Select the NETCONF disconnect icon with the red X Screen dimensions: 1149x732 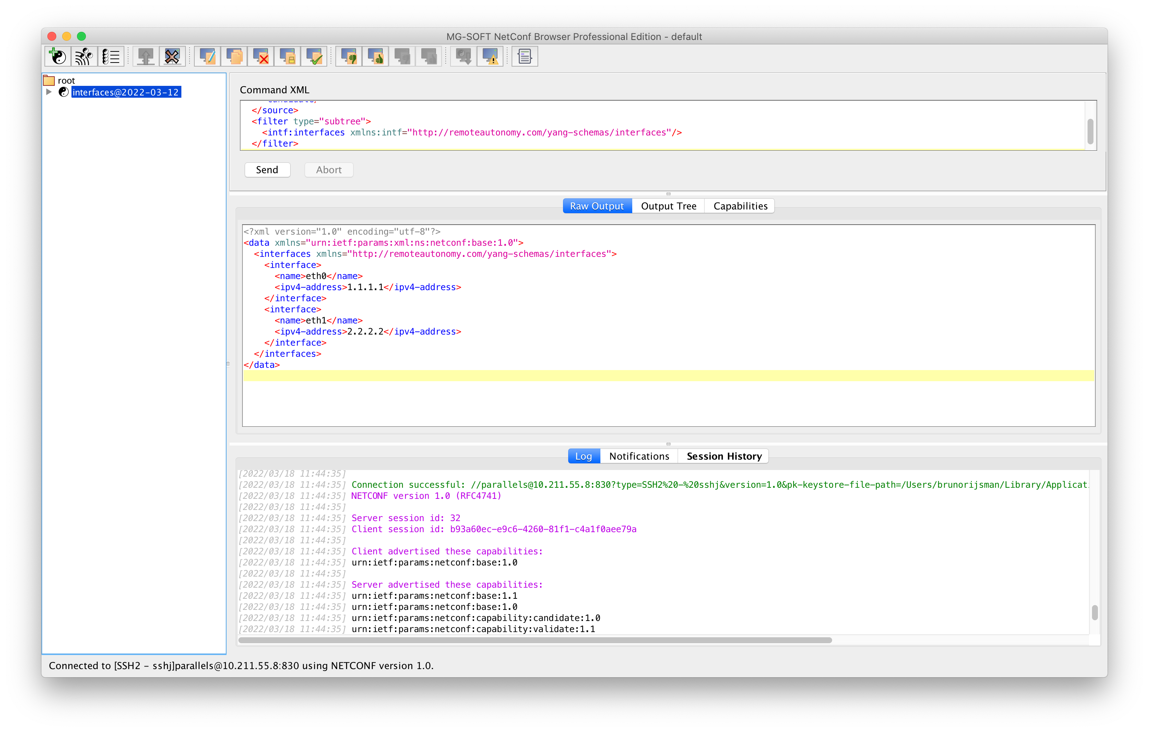click(x=172, y=56)
